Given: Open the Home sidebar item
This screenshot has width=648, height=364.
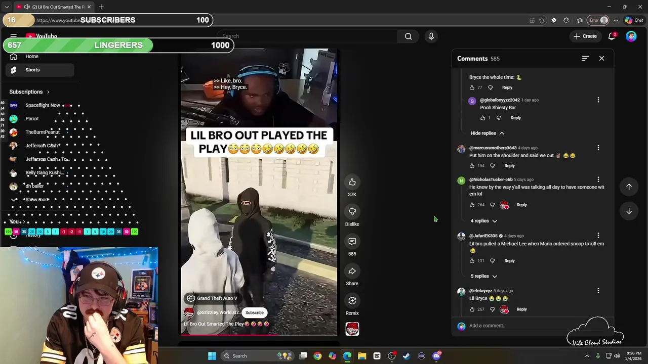Looking at the screenshot, I should (40, 57).
